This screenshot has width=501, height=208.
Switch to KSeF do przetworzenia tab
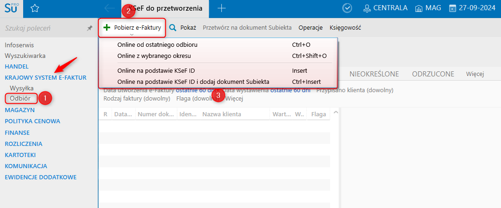[x=165, y=9]
